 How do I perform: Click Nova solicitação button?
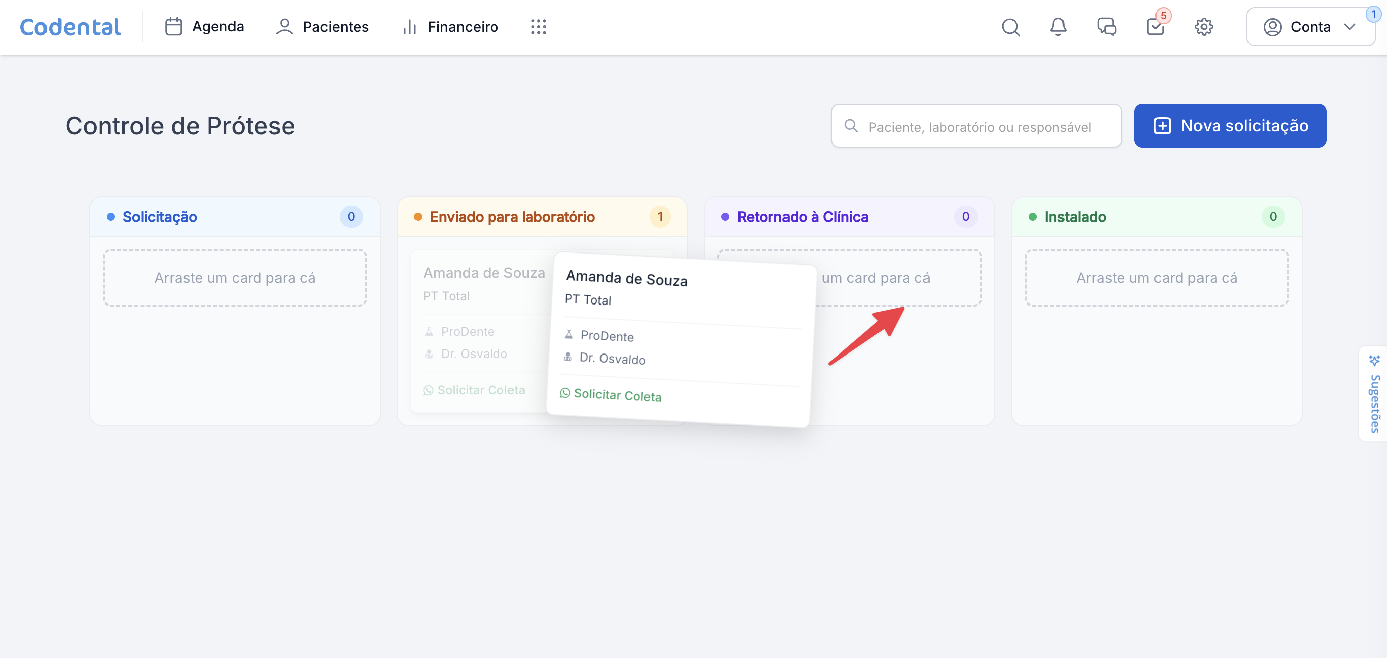[x=1230, y=126]
